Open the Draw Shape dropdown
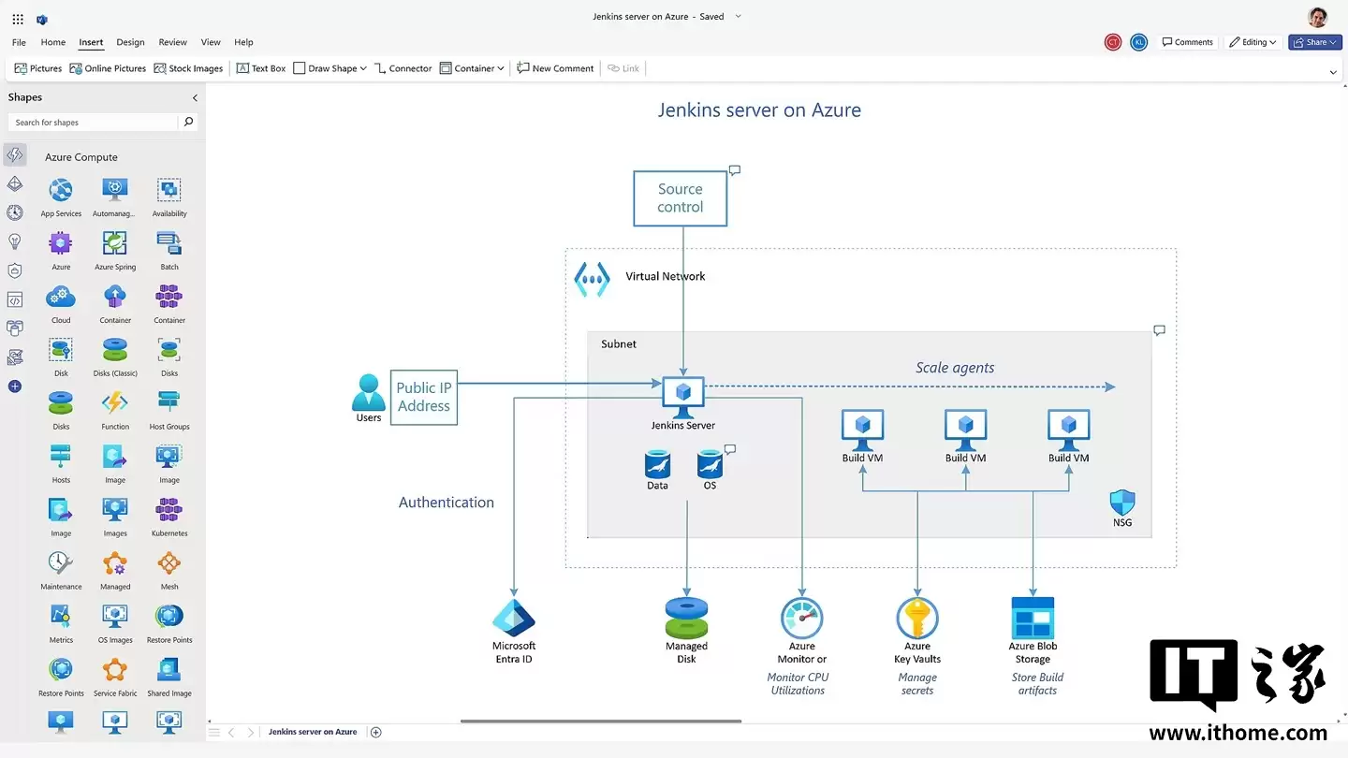The image size is (1348, 758). click(329, 67)
